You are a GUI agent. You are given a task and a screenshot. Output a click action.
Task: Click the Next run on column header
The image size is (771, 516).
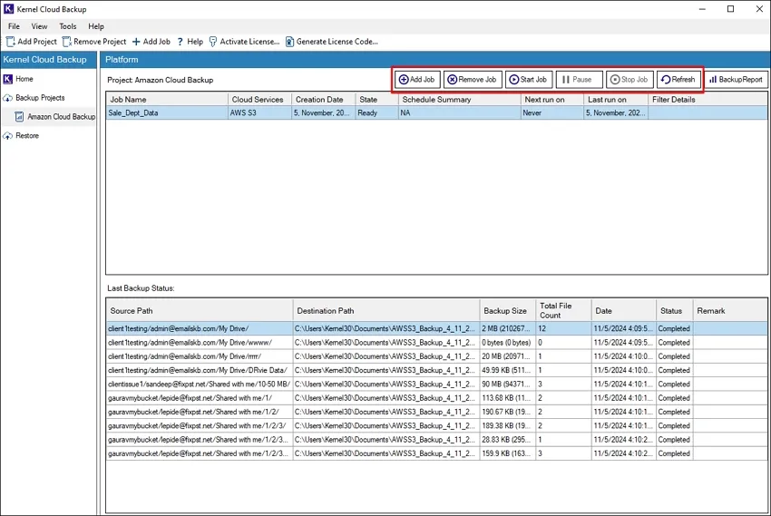552,99
